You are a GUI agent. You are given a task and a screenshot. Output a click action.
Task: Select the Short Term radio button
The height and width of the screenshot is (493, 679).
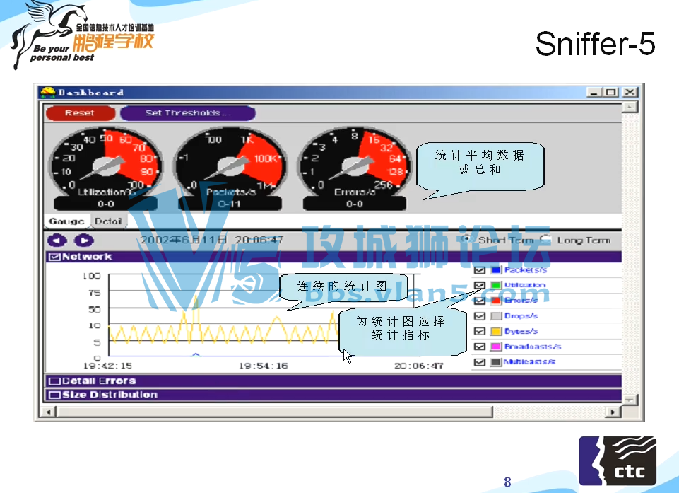(x=466, y=239)
